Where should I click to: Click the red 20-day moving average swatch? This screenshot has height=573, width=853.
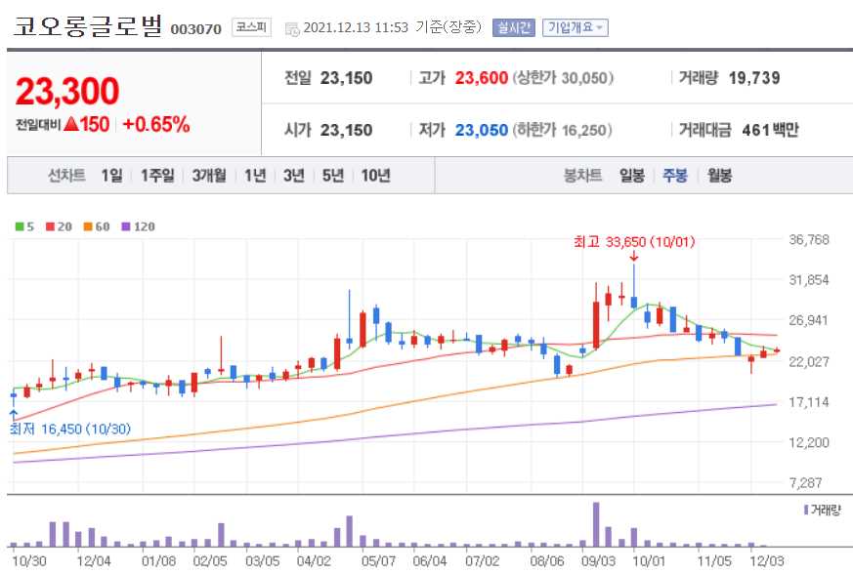pyautogui.click(x=48, y=225)
